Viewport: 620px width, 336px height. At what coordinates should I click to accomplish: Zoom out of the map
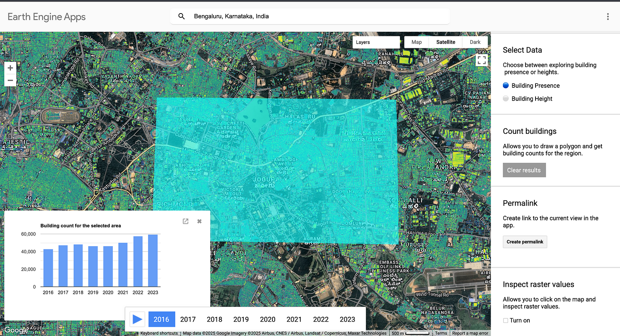pos(10,80)
